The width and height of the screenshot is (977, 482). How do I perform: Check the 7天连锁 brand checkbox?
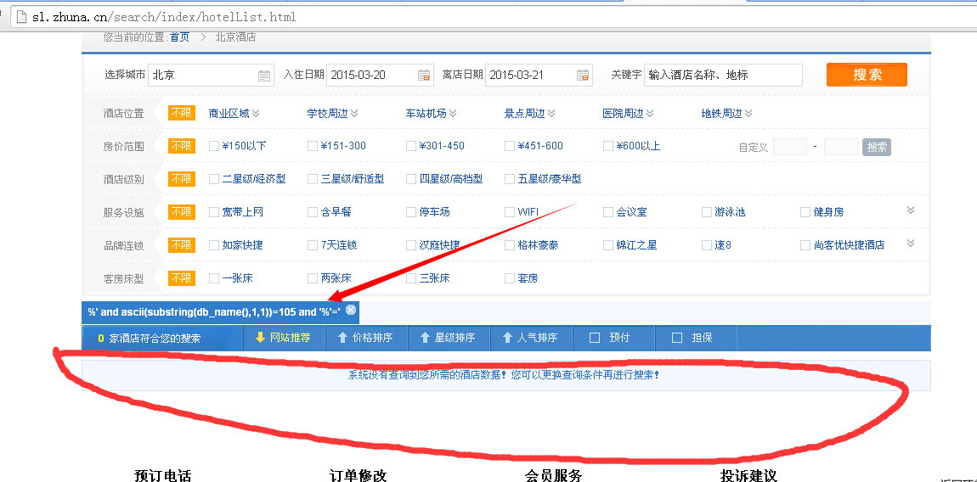[x=312, y=244]
